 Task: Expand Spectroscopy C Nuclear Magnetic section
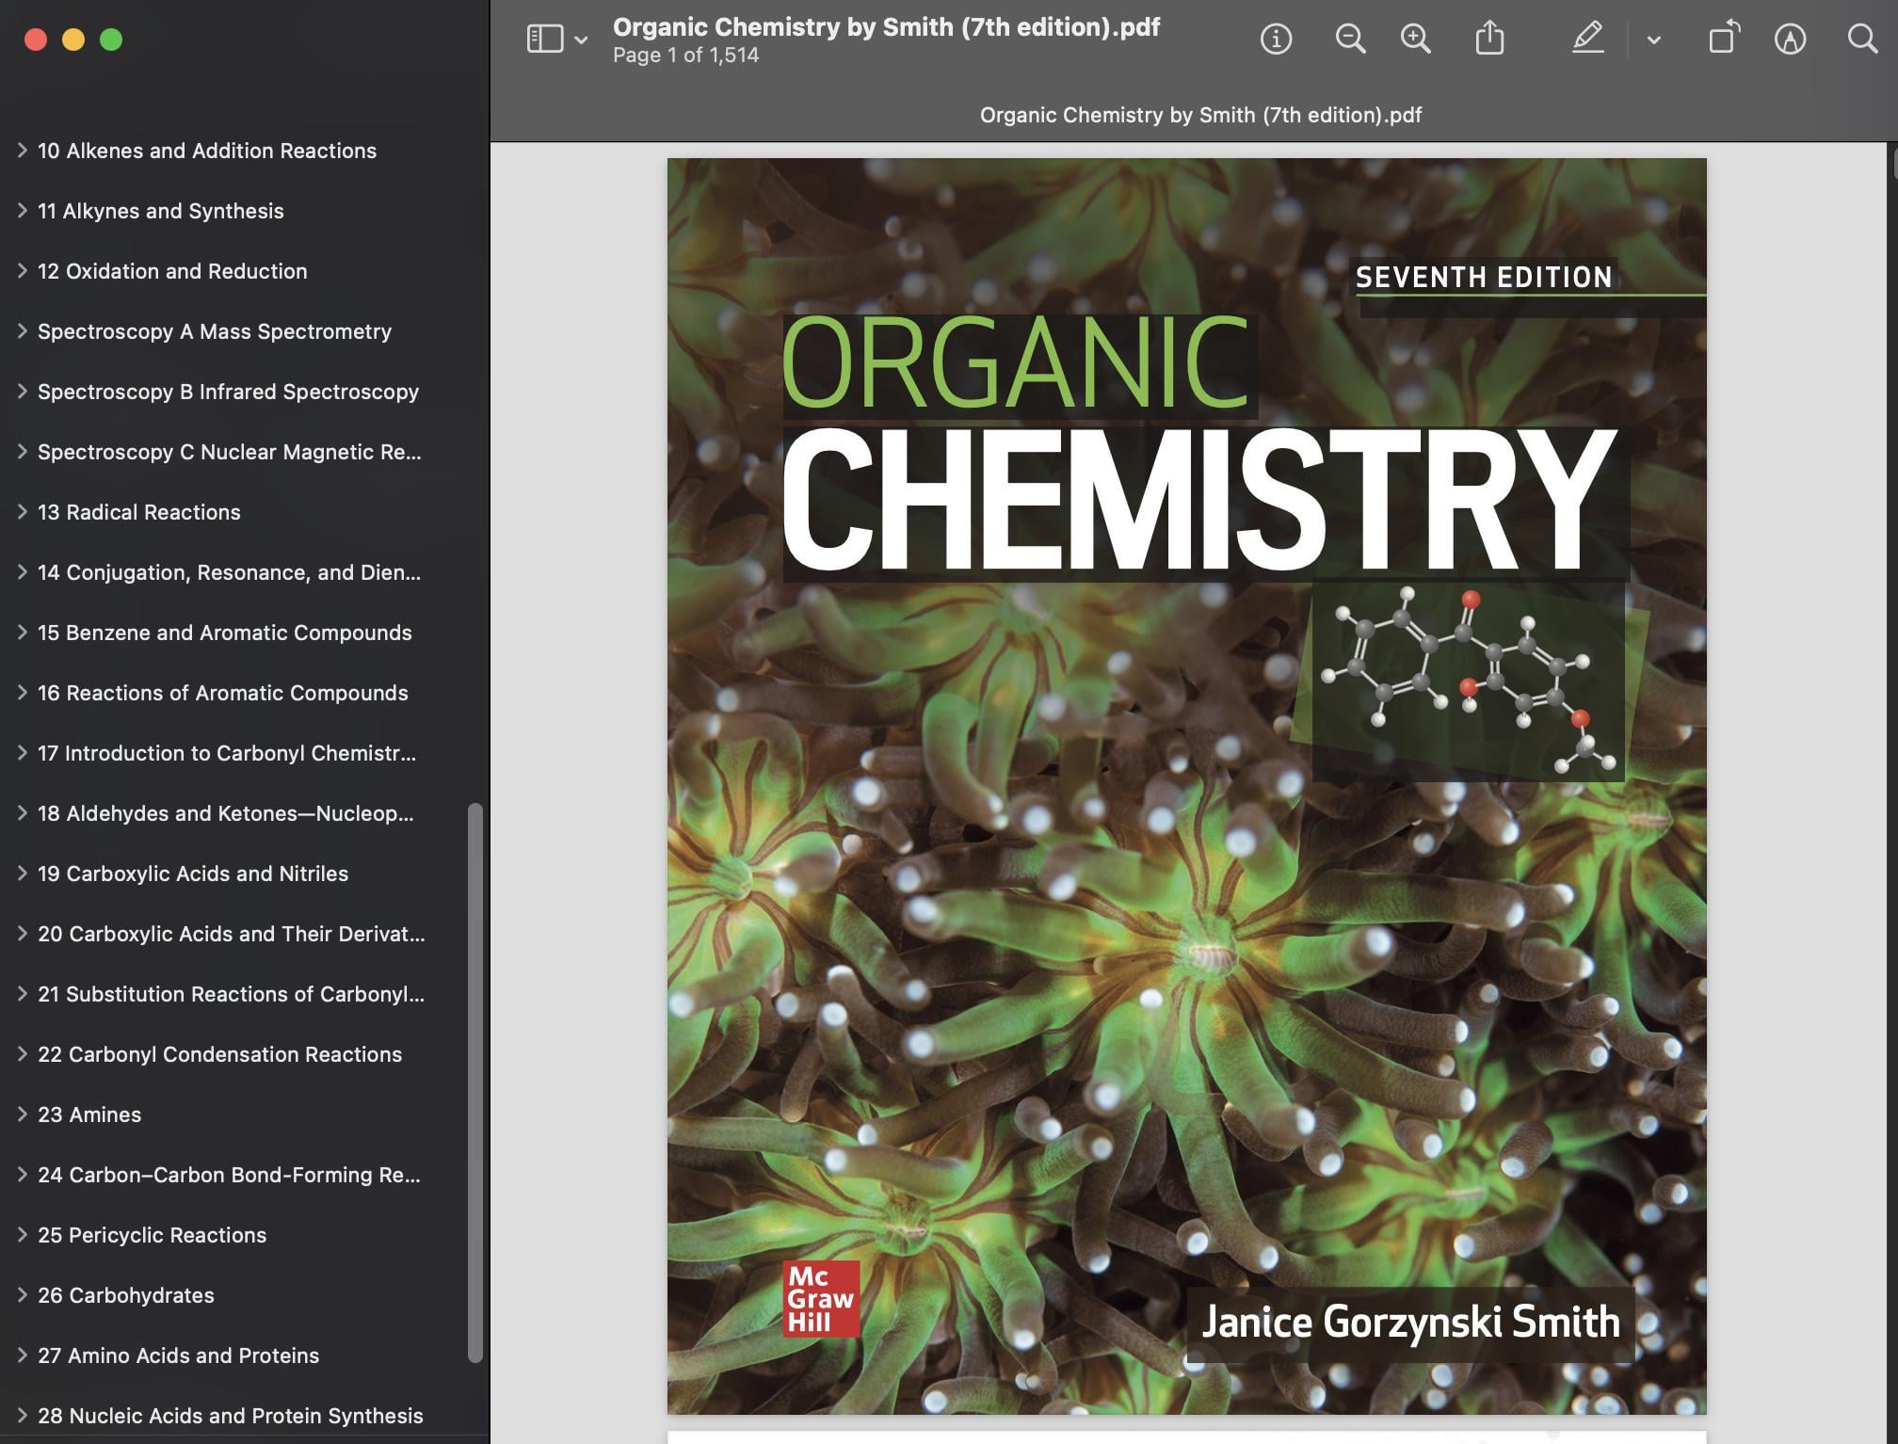coord(21,451)
